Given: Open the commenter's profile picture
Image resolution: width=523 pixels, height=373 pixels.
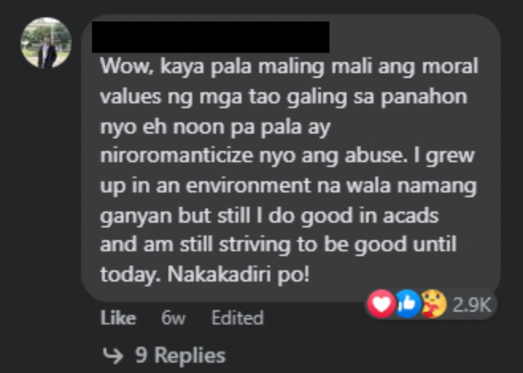Looking at the screenshot, I should [x=46, y=43].
